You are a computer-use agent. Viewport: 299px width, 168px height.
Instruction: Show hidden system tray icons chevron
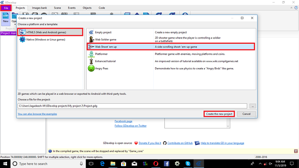260,164
